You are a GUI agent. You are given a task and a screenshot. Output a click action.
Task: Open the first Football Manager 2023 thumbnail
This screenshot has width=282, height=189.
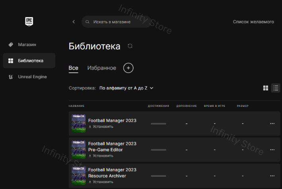point(79,123)
